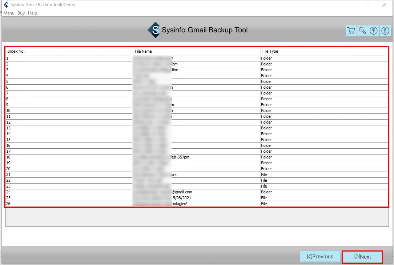The width and height of the screenshot is (394, 265).
Task: Select index number 26 cell
Action: (69, 204)
